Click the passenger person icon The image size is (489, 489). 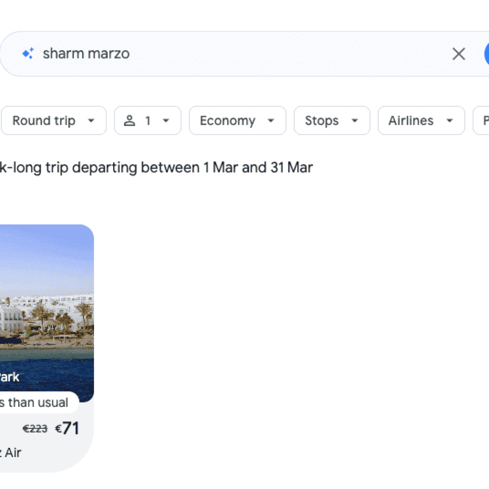(x=129, y=120)
